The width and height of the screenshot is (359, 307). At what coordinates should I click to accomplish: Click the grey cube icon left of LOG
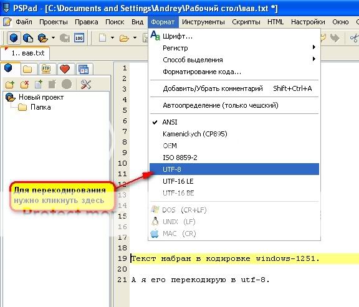(65, 38)
